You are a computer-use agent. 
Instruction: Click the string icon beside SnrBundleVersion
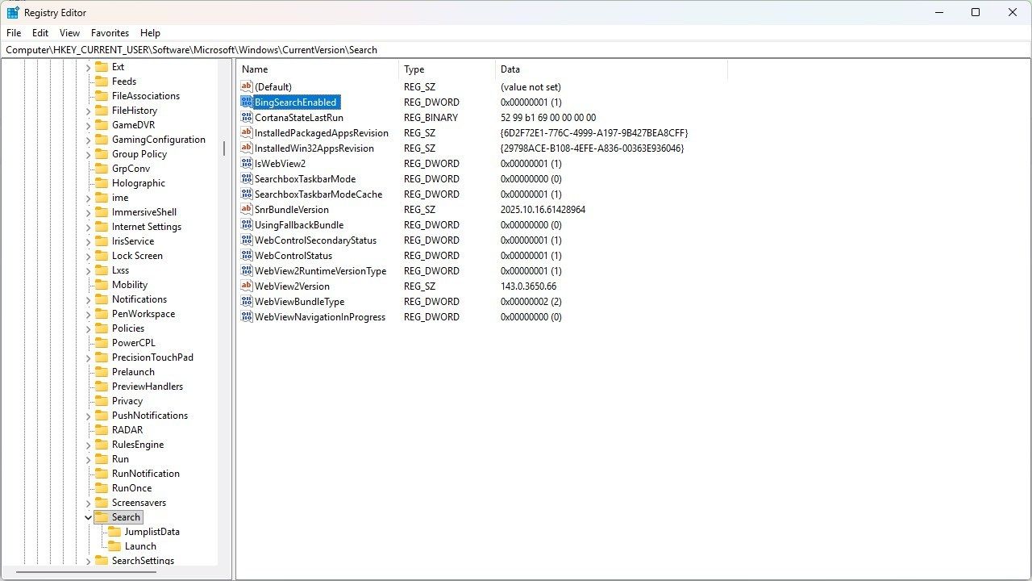(247, 210)
